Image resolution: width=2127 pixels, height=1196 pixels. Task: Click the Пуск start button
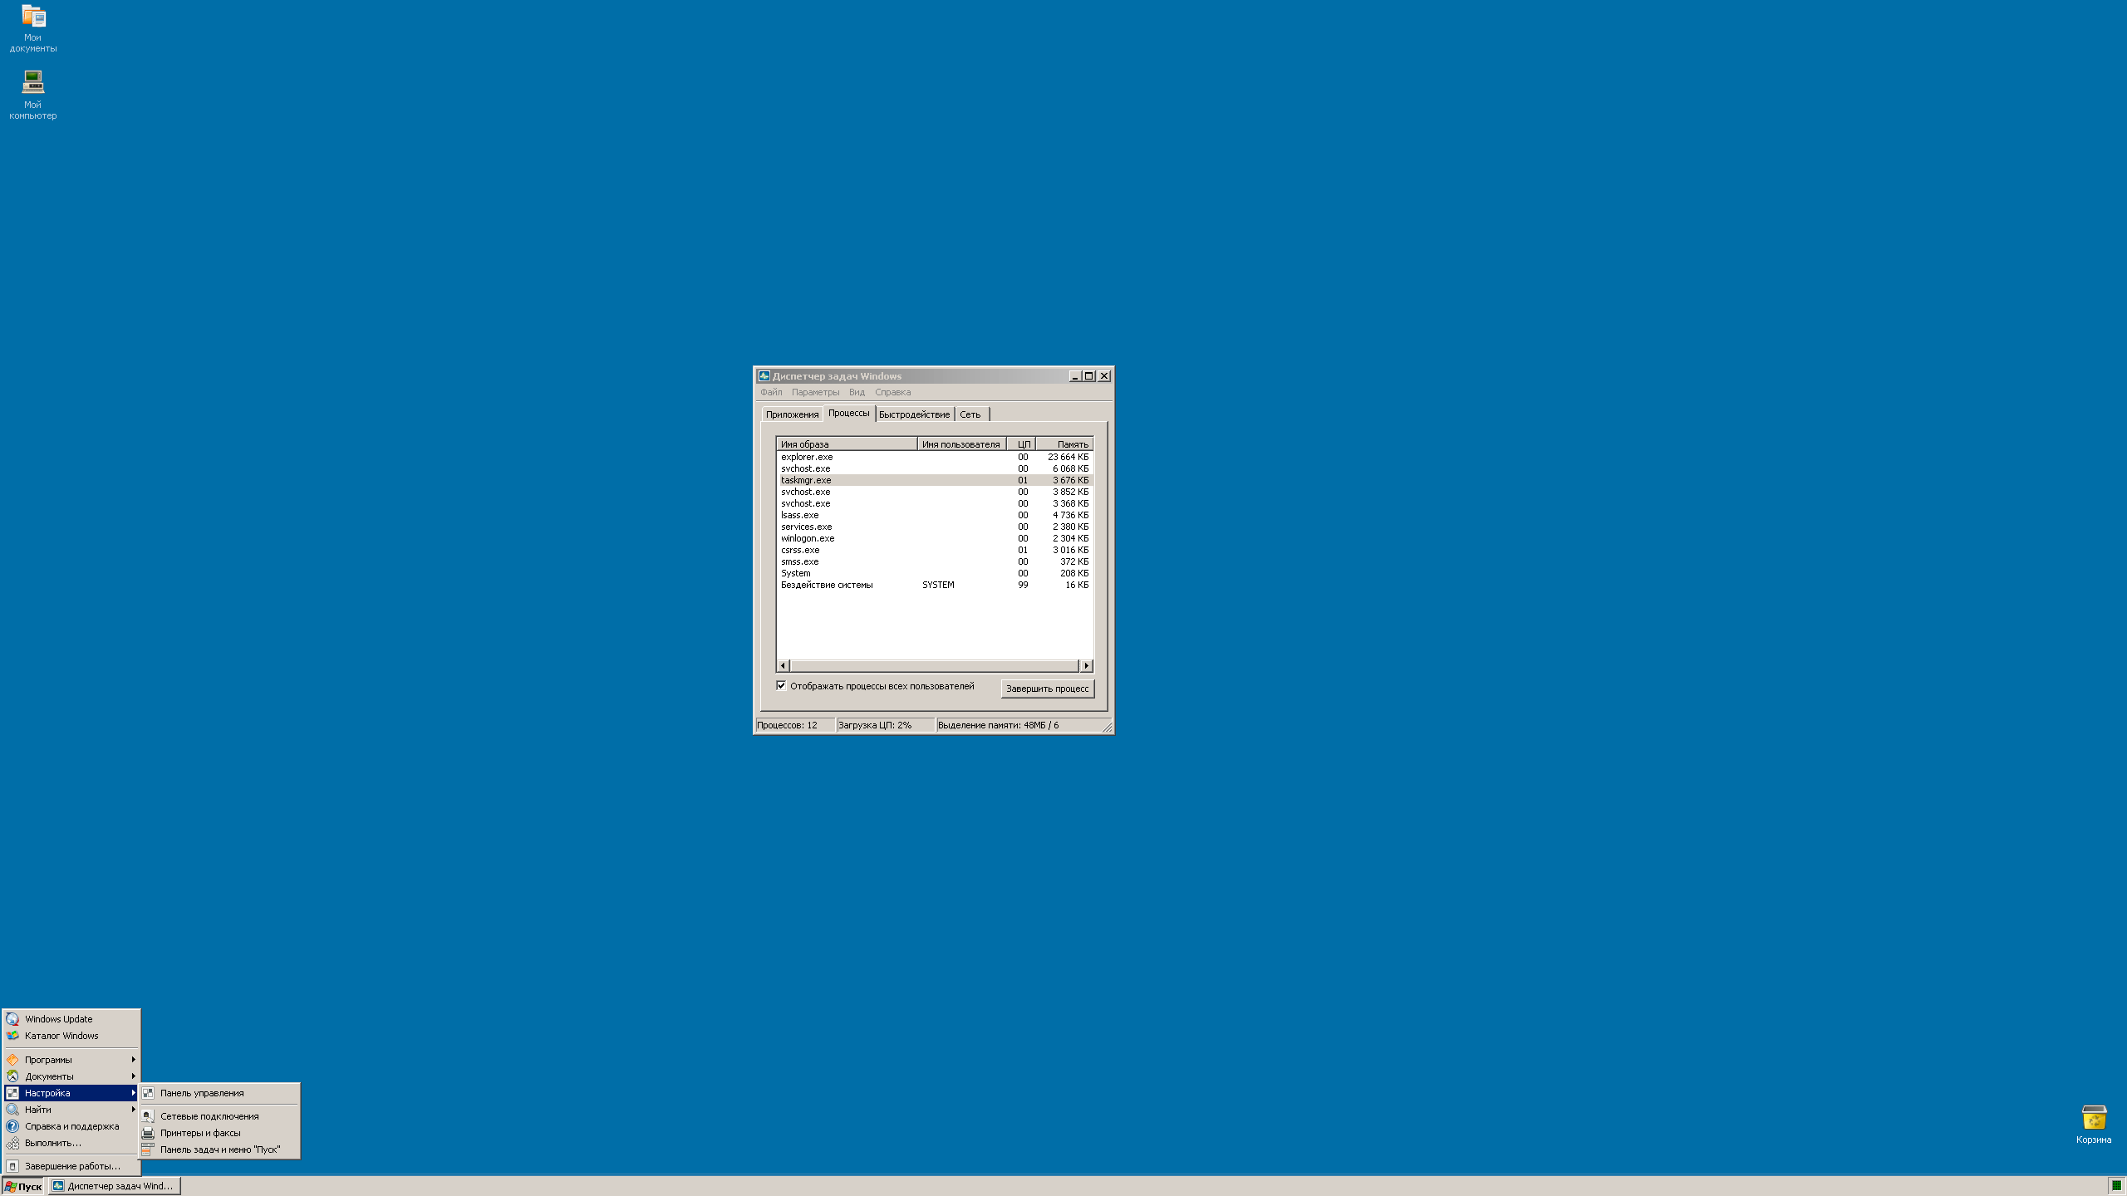coord(23,1186)
